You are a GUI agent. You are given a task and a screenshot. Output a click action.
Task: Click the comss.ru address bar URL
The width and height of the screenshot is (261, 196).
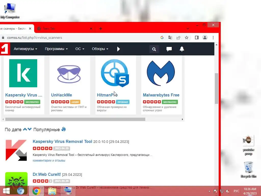[x=35, y=38]
